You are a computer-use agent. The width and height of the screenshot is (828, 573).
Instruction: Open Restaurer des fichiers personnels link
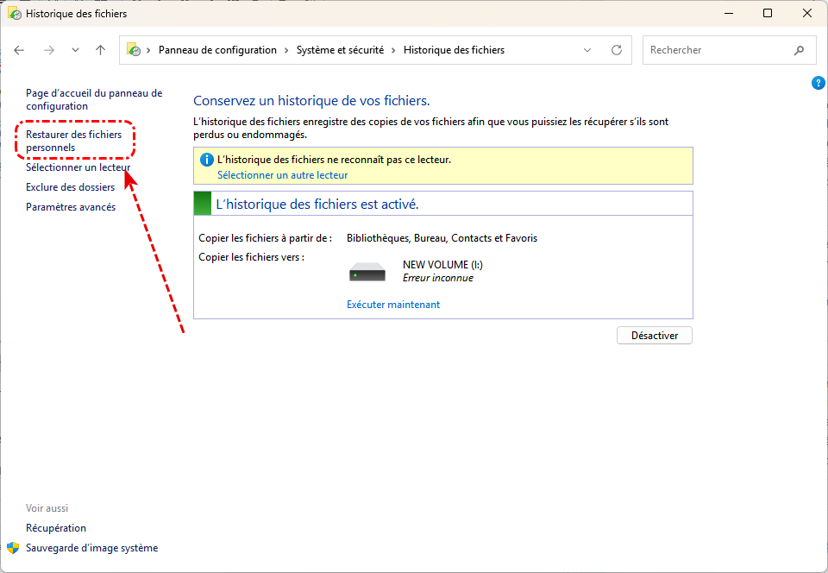[x=74, y=142]
